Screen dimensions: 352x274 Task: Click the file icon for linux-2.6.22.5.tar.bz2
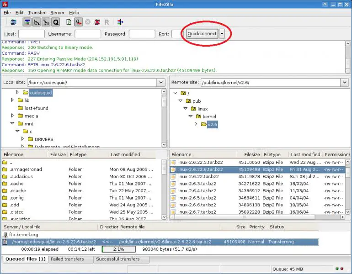pyautogui.click(x=173, y=163)
